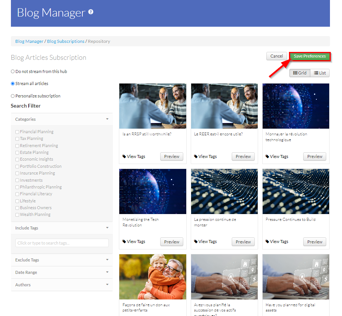Viewport: 342px width, 316px height.
Task: Click title 'Monetizing the Tech Revolution'
Action: click(140, 222)
